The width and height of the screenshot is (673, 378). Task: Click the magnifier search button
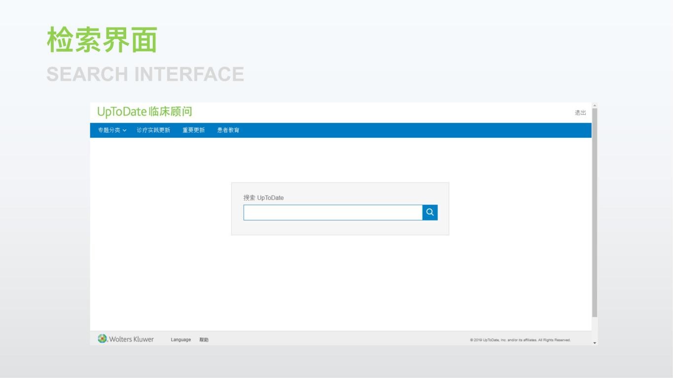point(430,212)
